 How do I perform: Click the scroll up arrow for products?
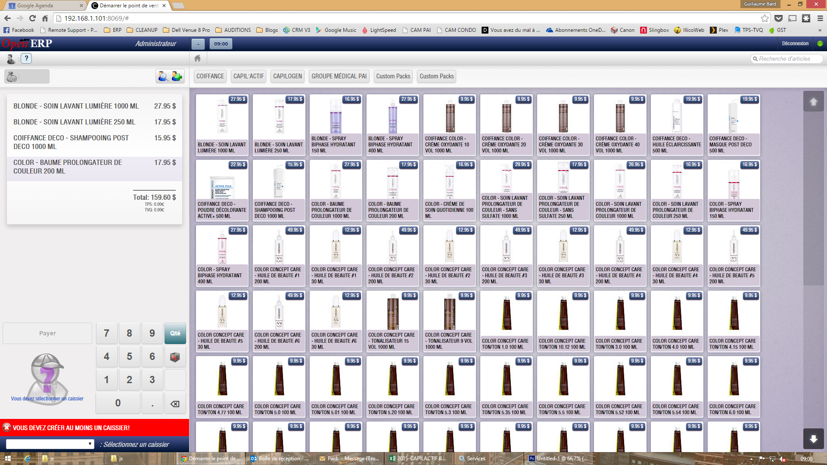813,102
